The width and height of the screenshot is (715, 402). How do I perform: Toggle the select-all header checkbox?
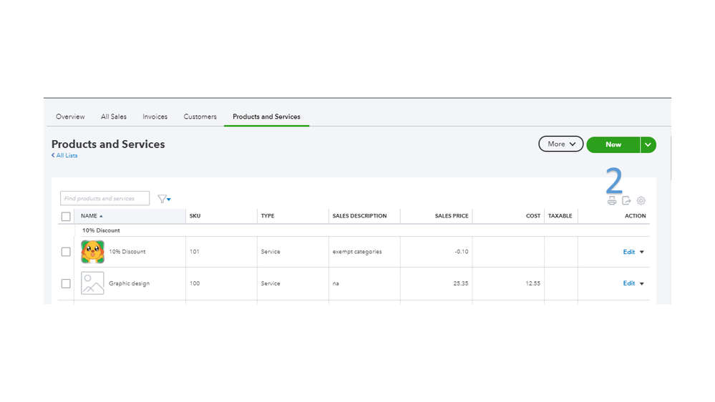[x=66, y=216]
